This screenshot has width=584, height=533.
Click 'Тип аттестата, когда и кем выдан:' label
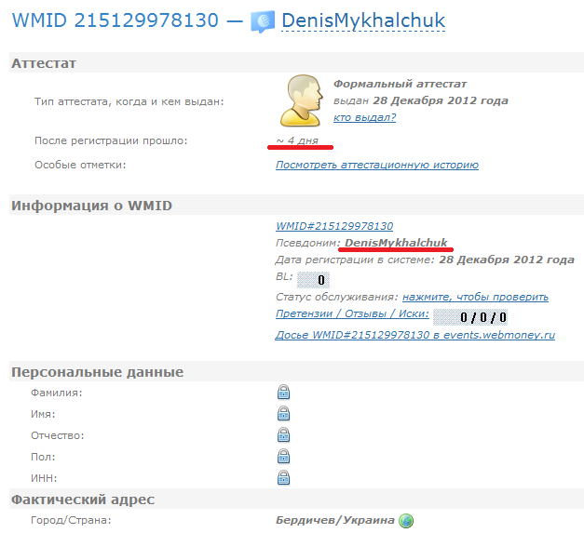[x=129, y=101]
